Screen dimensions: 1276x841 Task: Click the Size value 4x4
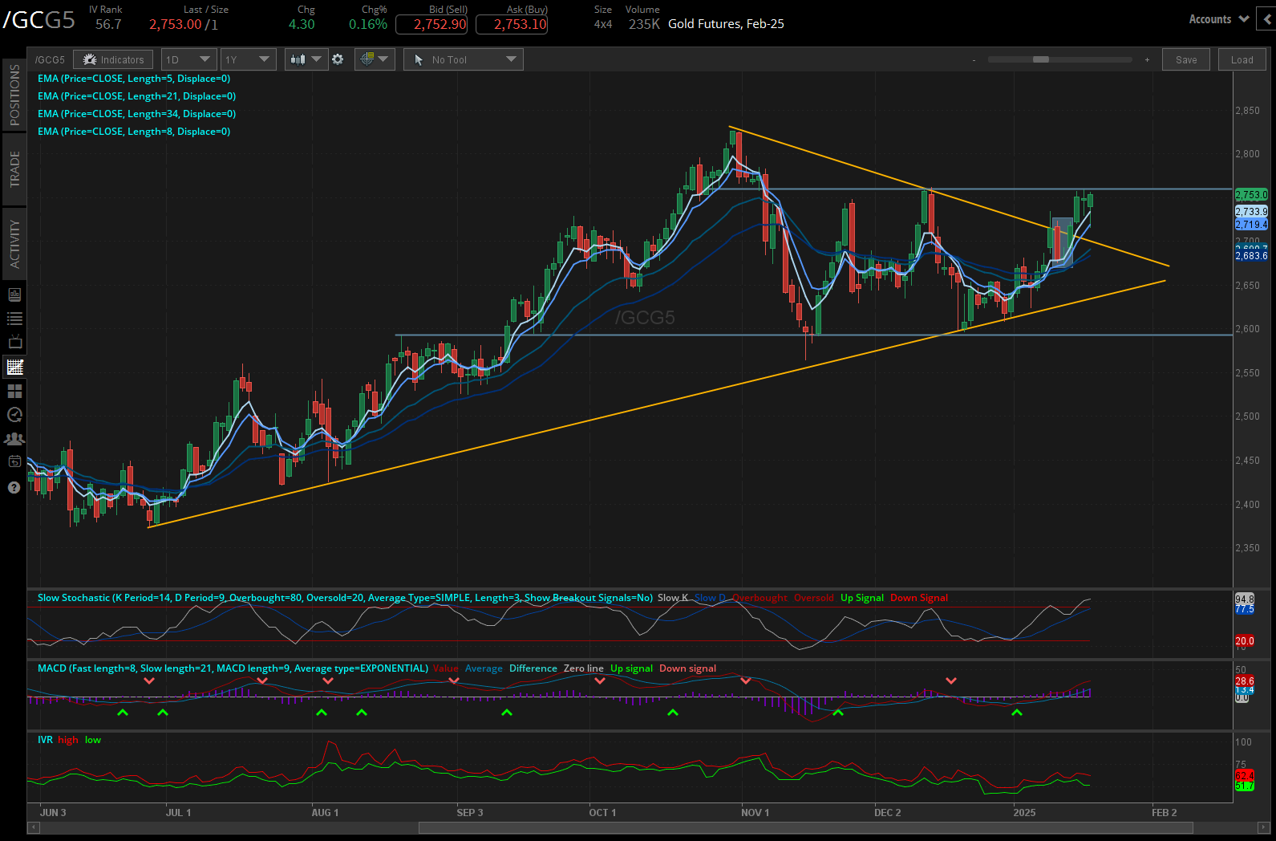603,24
